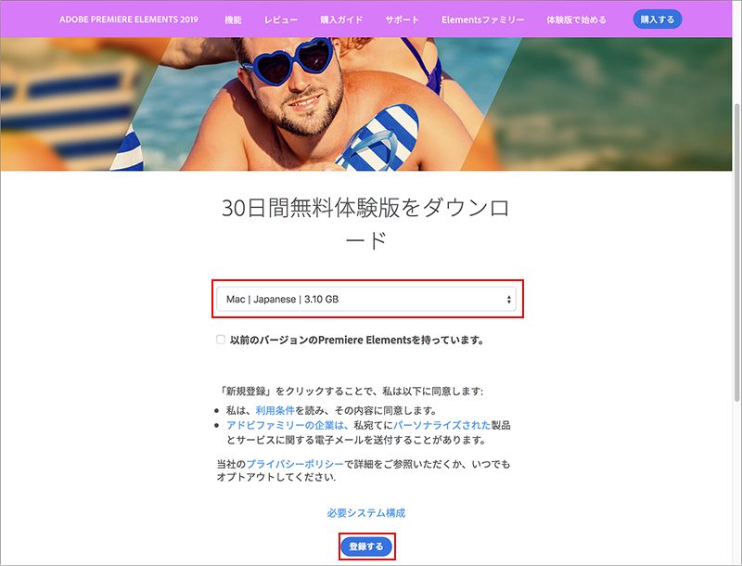Click the 購入する button in header
The image size is (742, 566).
pyautogui.click(x=658, y=19)
